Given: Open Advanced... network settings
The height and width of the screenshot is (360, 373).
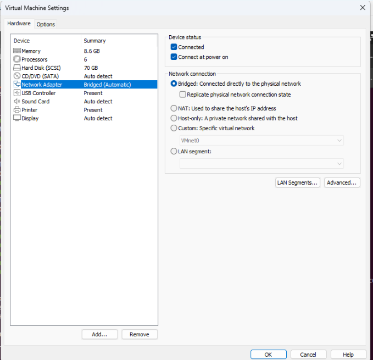Looking at the screenshot, I should pyautogui.click(x=342, y=182).
